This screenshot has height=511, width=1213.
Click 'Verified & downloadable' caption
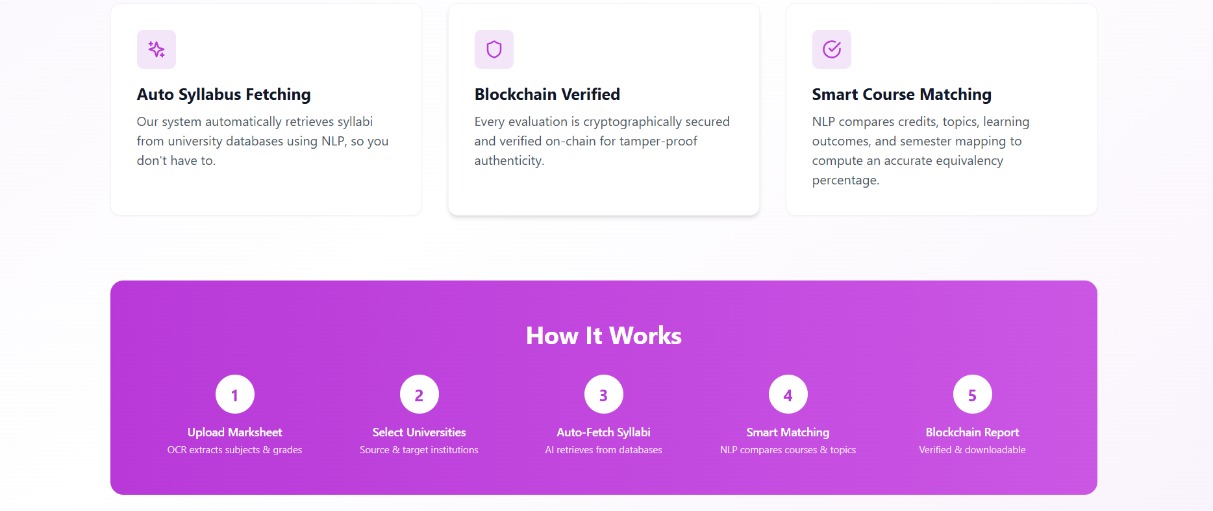coord(973,450)
